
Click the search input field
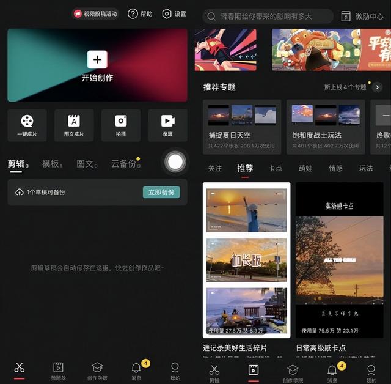[x=268, y=17]
